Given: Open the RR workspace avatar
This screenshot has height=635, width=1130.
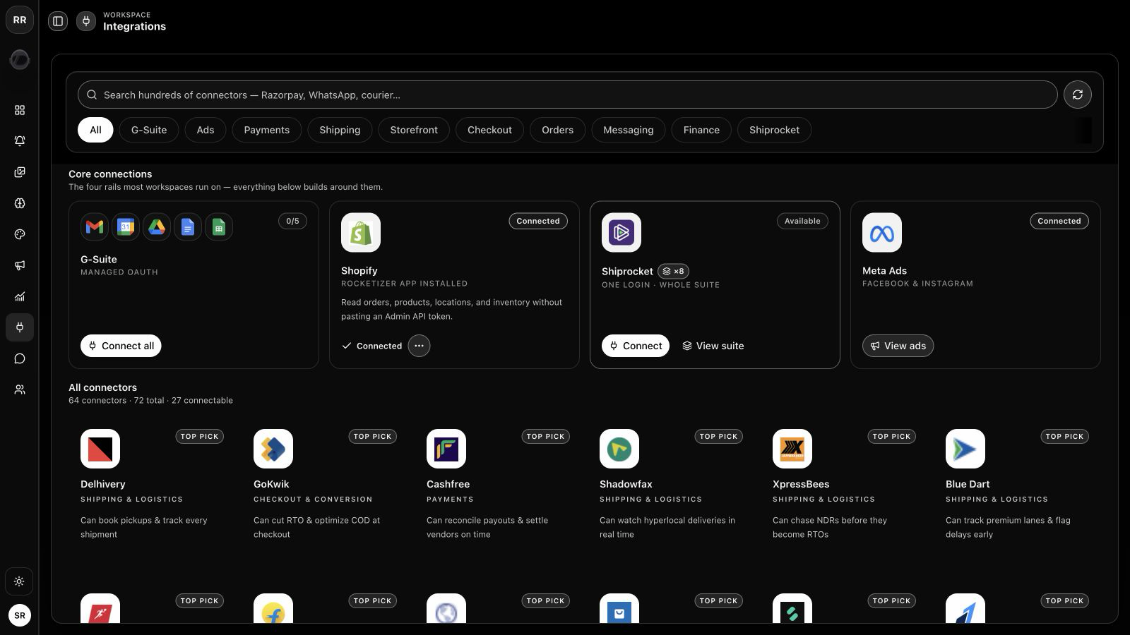Looking at the screenshot, I should point(20,20).
